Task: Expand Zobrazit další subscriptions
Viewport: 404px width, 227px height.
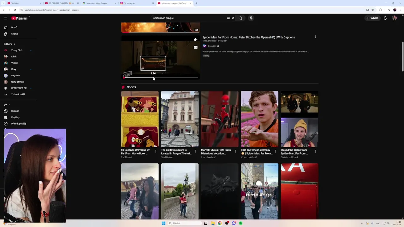Action: (18, 94)
